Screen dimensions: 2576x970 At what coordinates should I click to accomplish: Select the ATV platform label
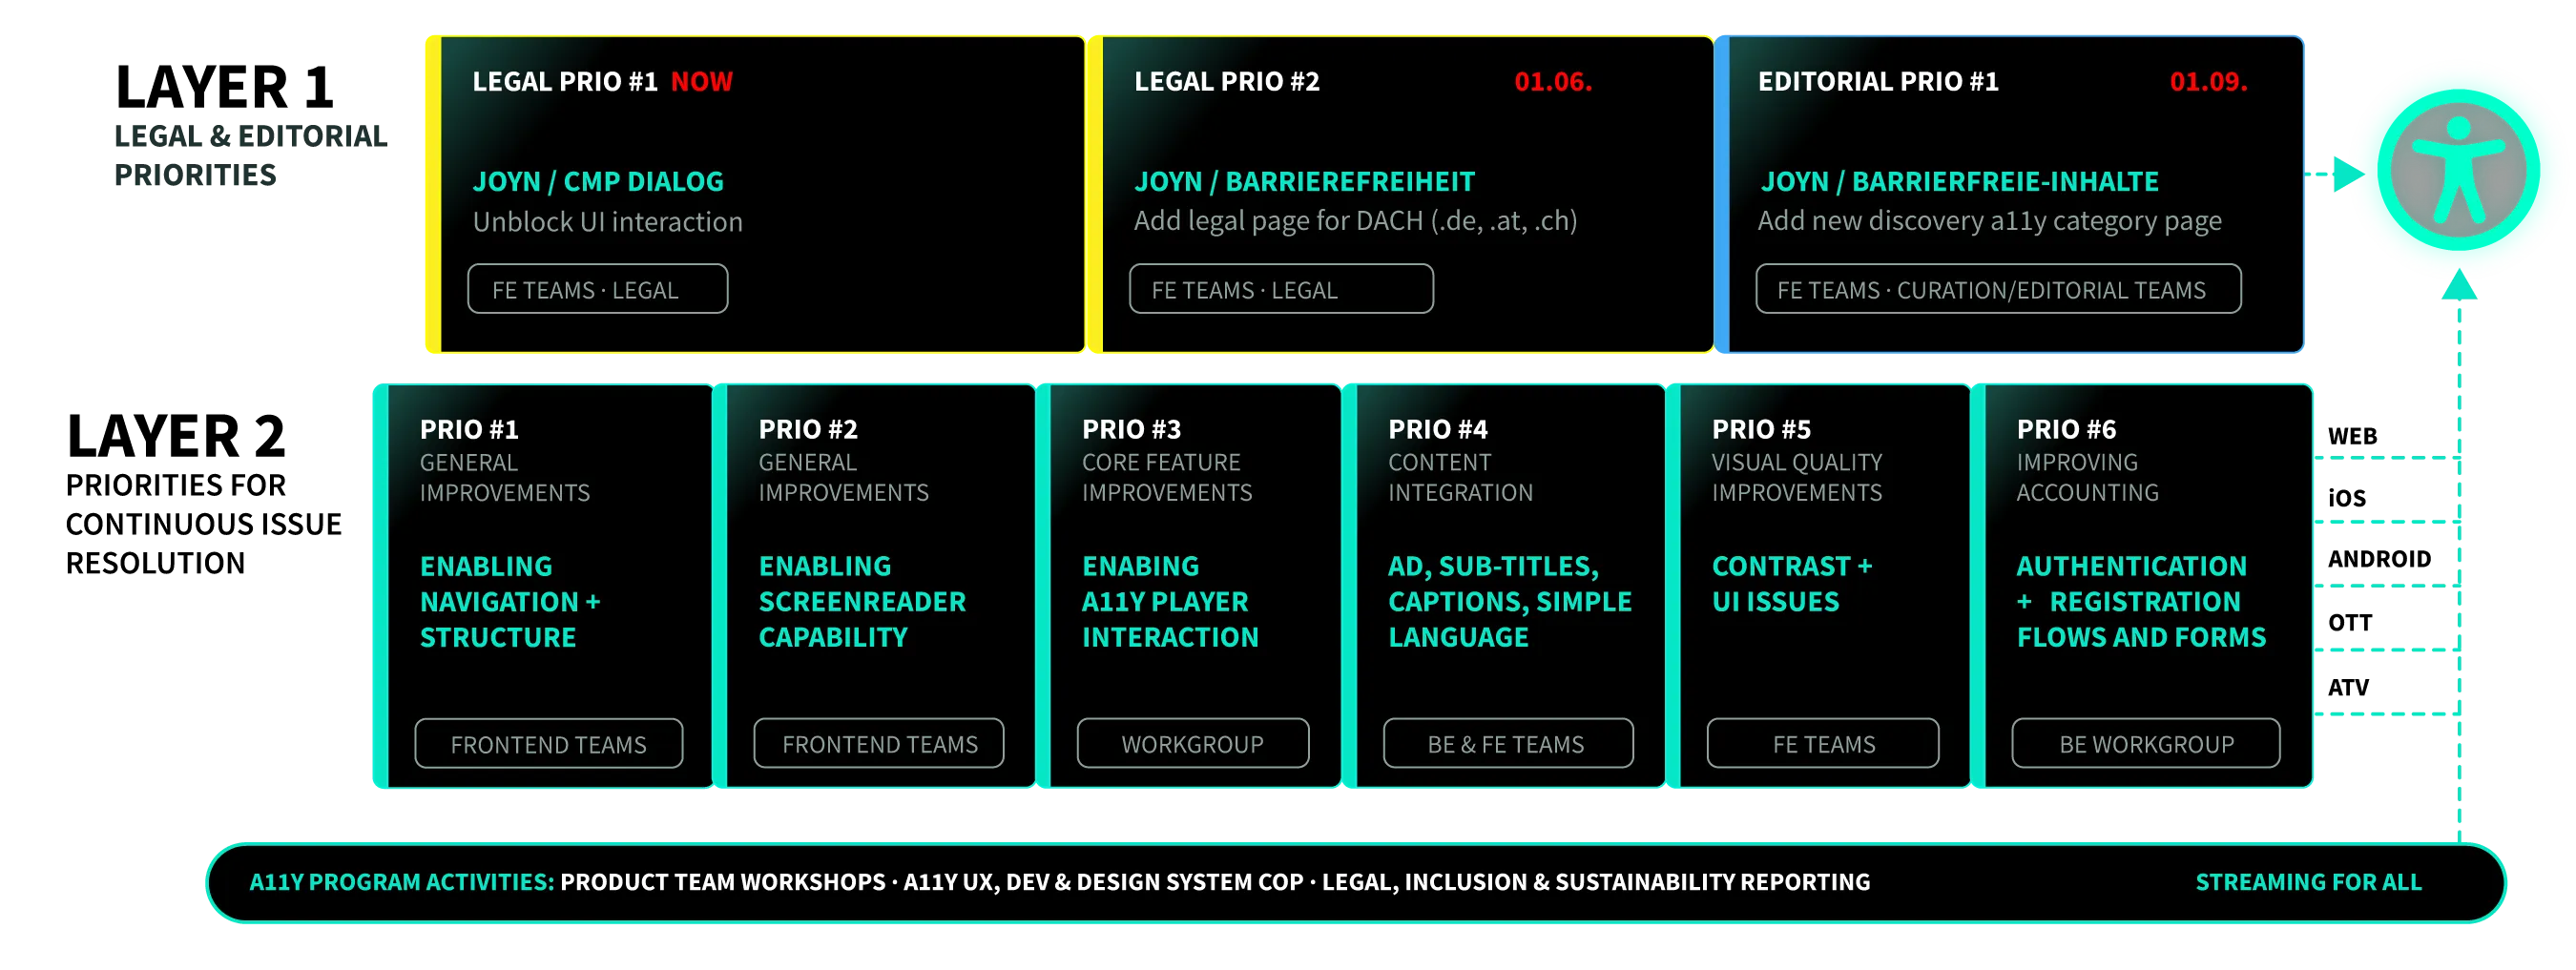2347,687
